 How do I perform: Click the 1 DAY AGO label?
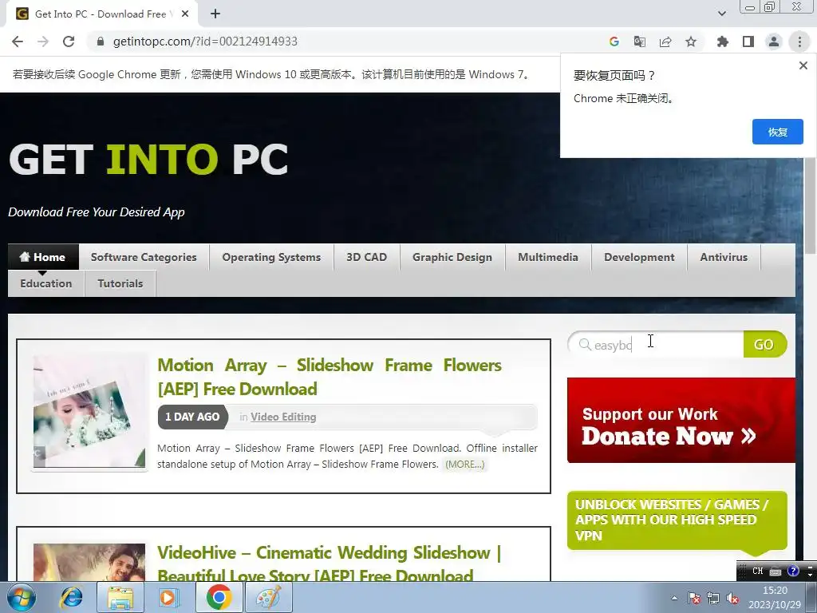pyautogui.click(x=192, y=417)
